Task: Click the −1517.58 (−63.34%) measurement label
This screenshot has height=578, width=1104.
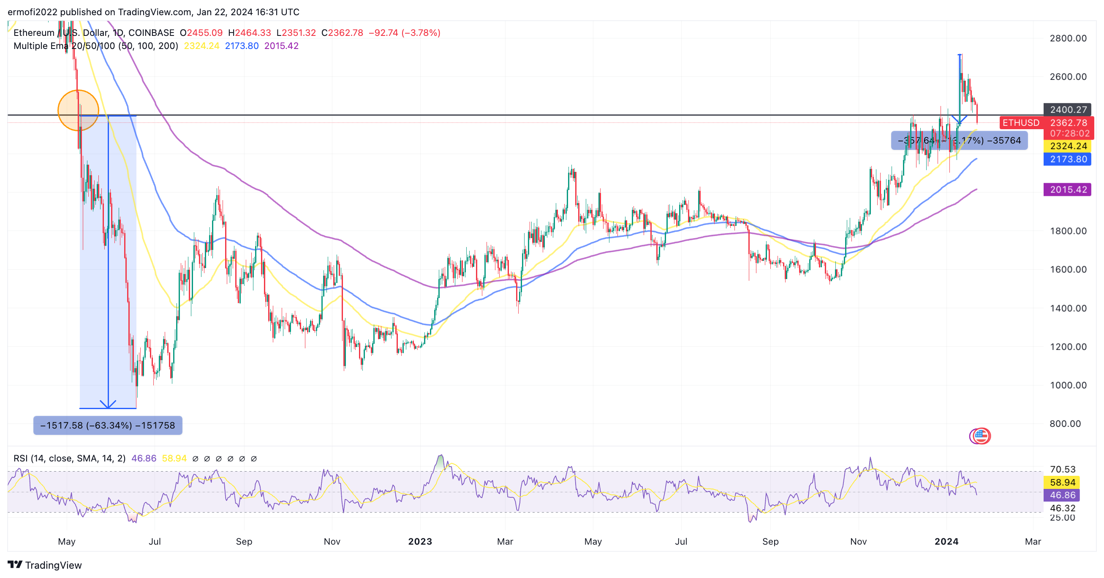Action: tap(108, 426)
